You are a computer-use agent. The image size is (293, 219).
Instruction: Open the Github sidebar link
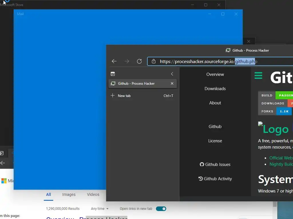pyautogui.click(x=215, y=126)
